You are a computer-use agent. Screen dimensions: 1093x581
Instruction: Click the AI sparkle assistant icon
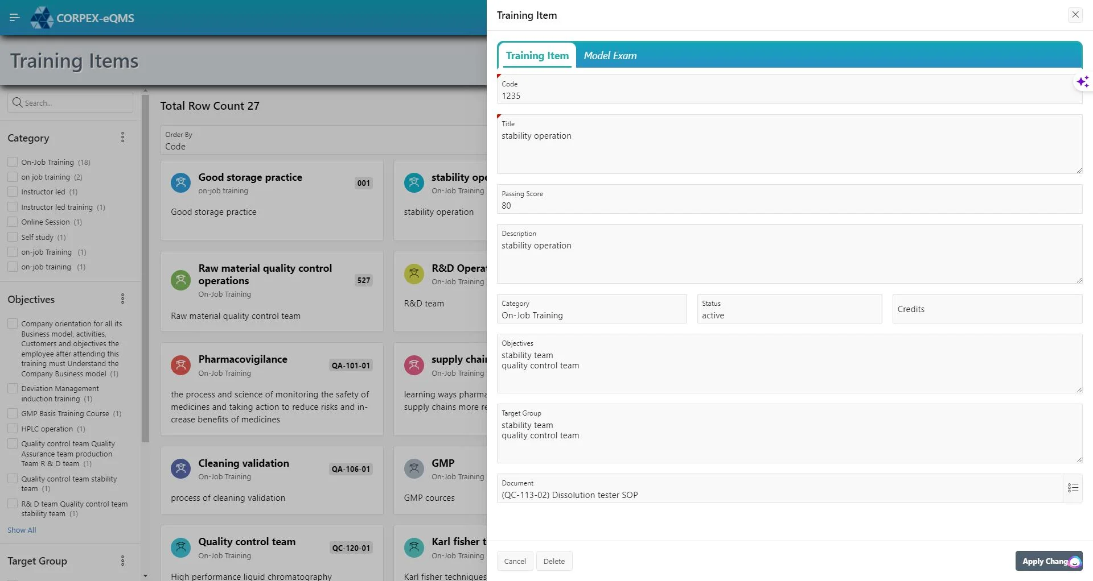pyautogui.click(x=1083, y=81)
